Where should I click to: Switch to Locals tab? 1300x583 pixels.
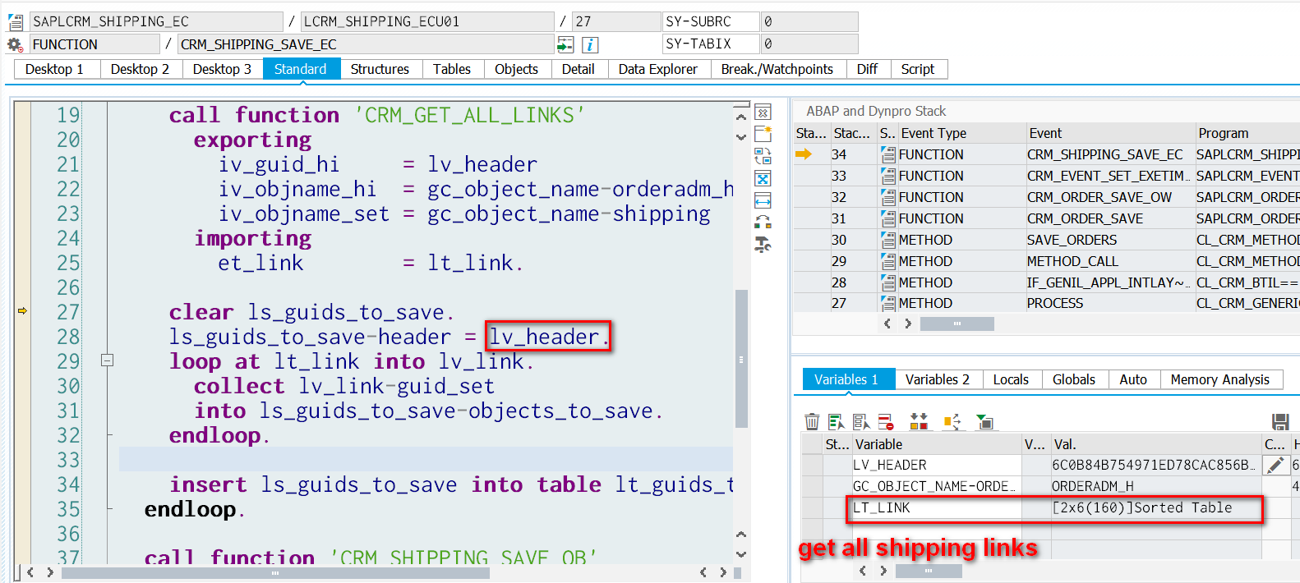(1011, 379)
